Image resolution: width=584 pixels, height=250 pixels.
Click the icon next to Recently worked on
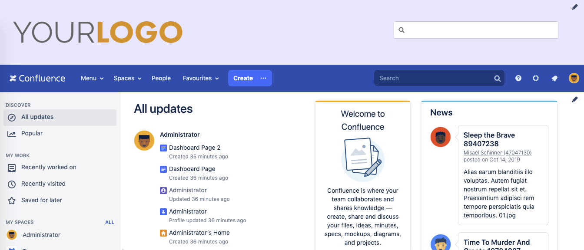pyautogui.click(x=12, y=168)
